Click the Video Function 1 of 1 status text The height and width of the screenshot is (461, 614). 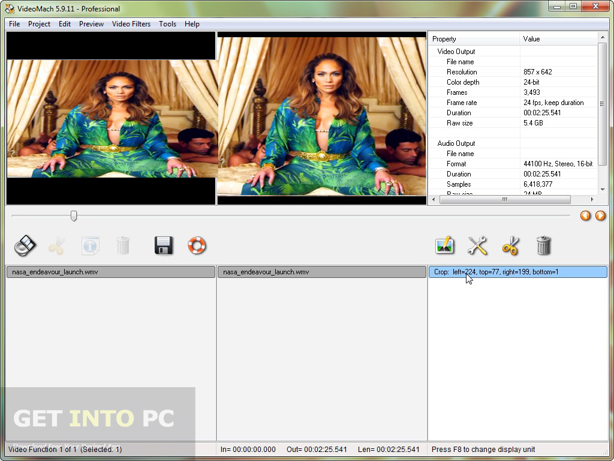coord(65,449)
